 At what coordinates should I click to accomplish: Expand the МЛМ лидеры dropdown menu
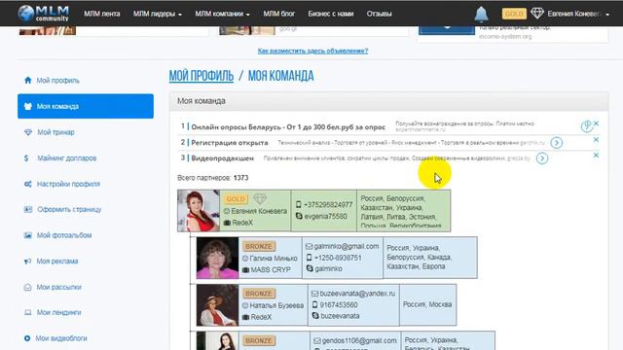point(158,14)
